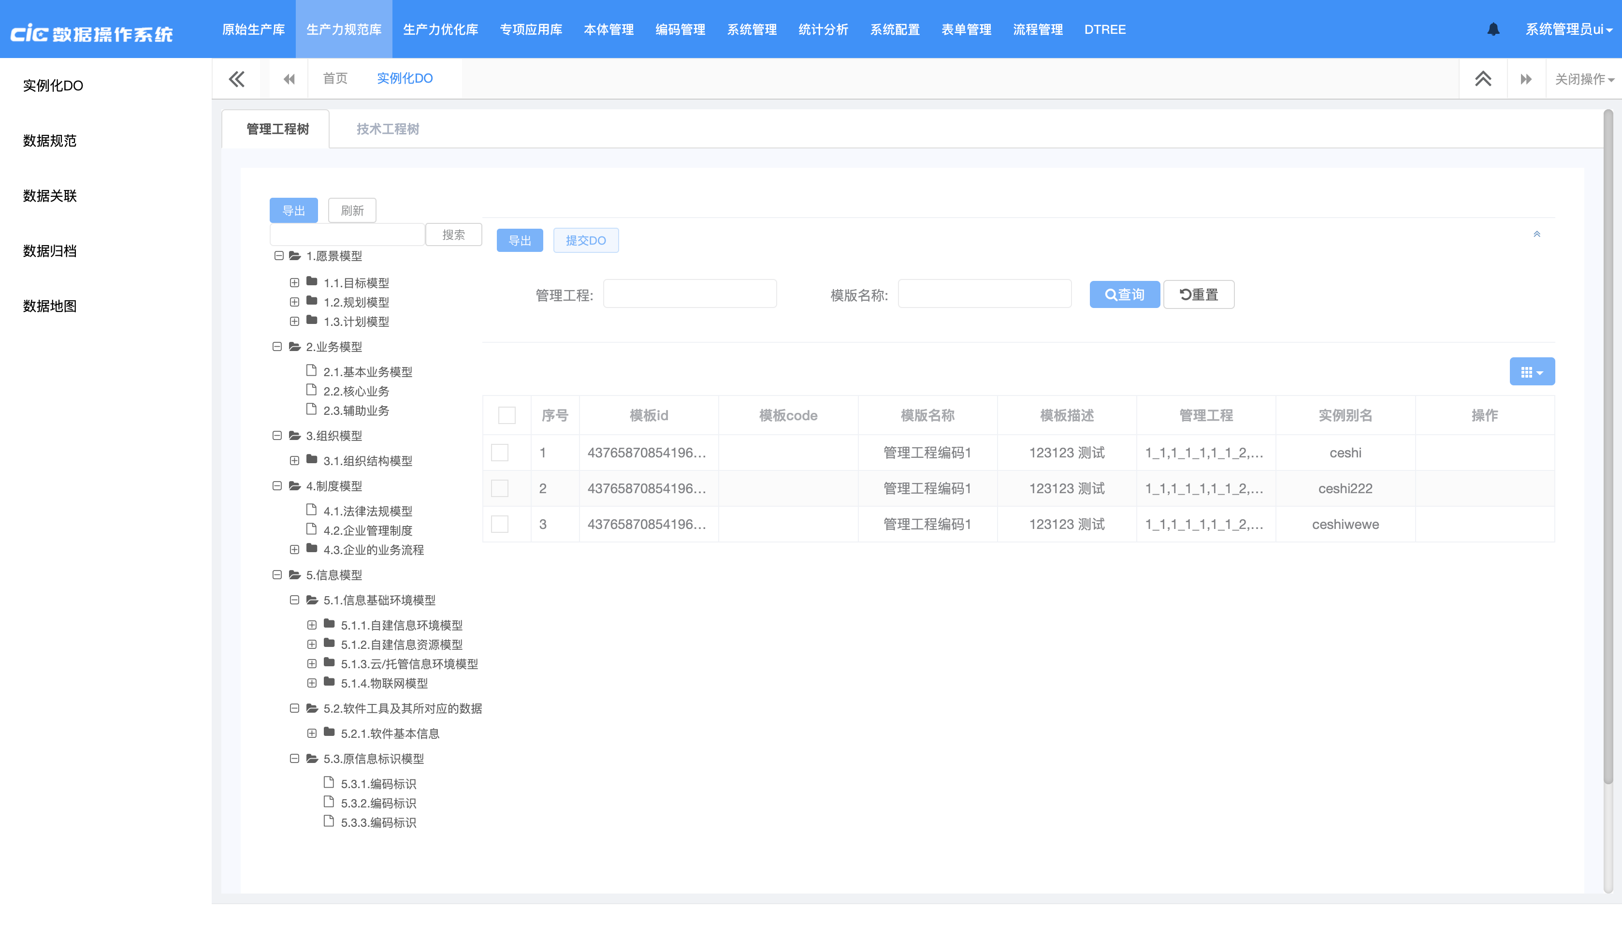
Task: Click the 提交DO button
Action: (x=585, y=241)
